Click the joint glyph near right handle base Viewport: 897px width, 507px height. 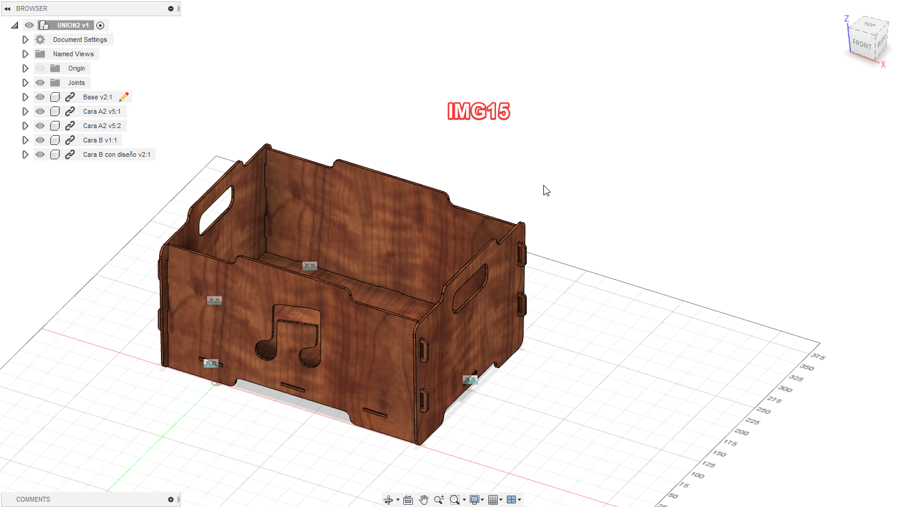point(470,380)
